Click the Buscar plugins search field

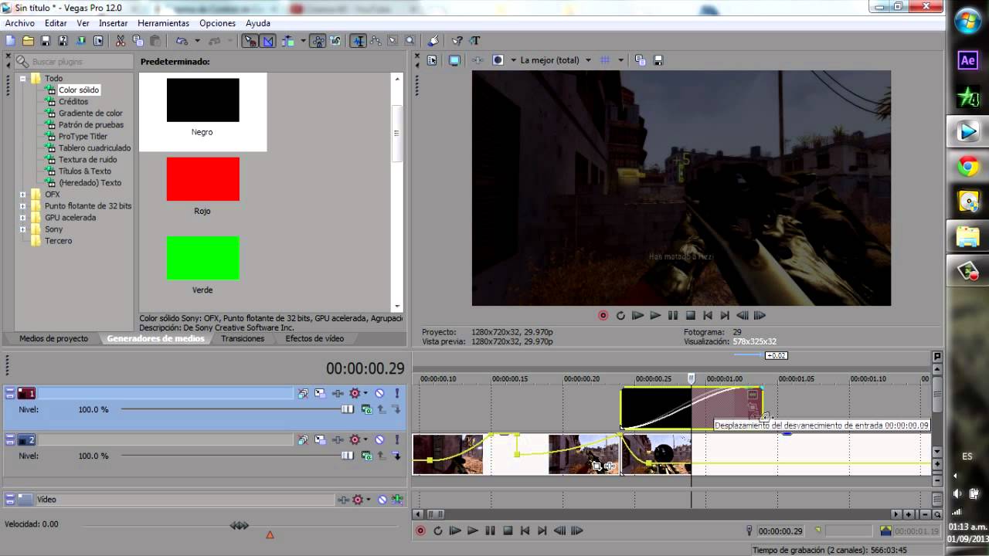coord(74,61)
